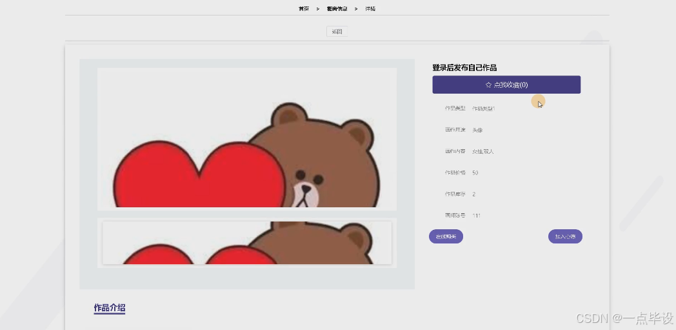Viewport: 676px width, 330px height.
Task: Go to 首页 in the breadcrumb
Action: point(304,8)
